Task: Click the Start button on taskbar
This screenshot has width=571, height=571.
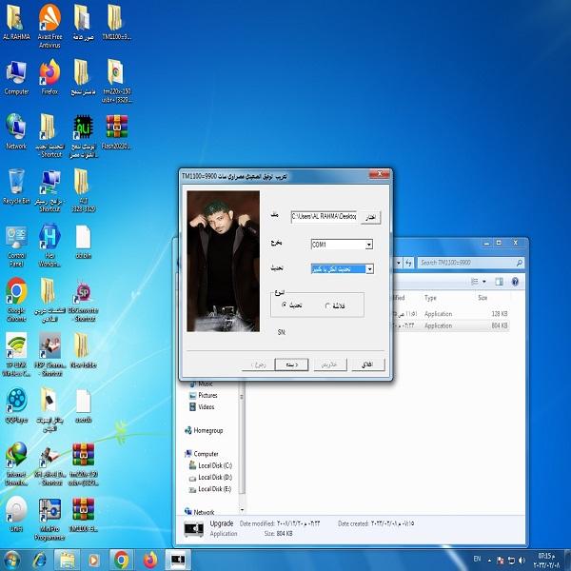Action: pos(11,561)
